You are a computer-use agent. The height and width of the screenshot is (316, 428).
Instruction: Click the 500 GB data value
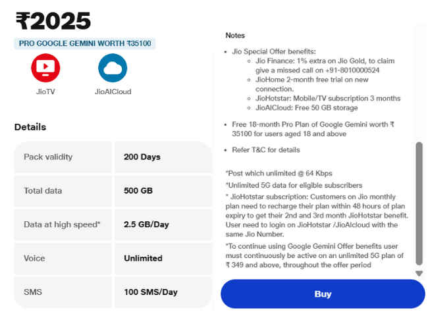(138, 190)
